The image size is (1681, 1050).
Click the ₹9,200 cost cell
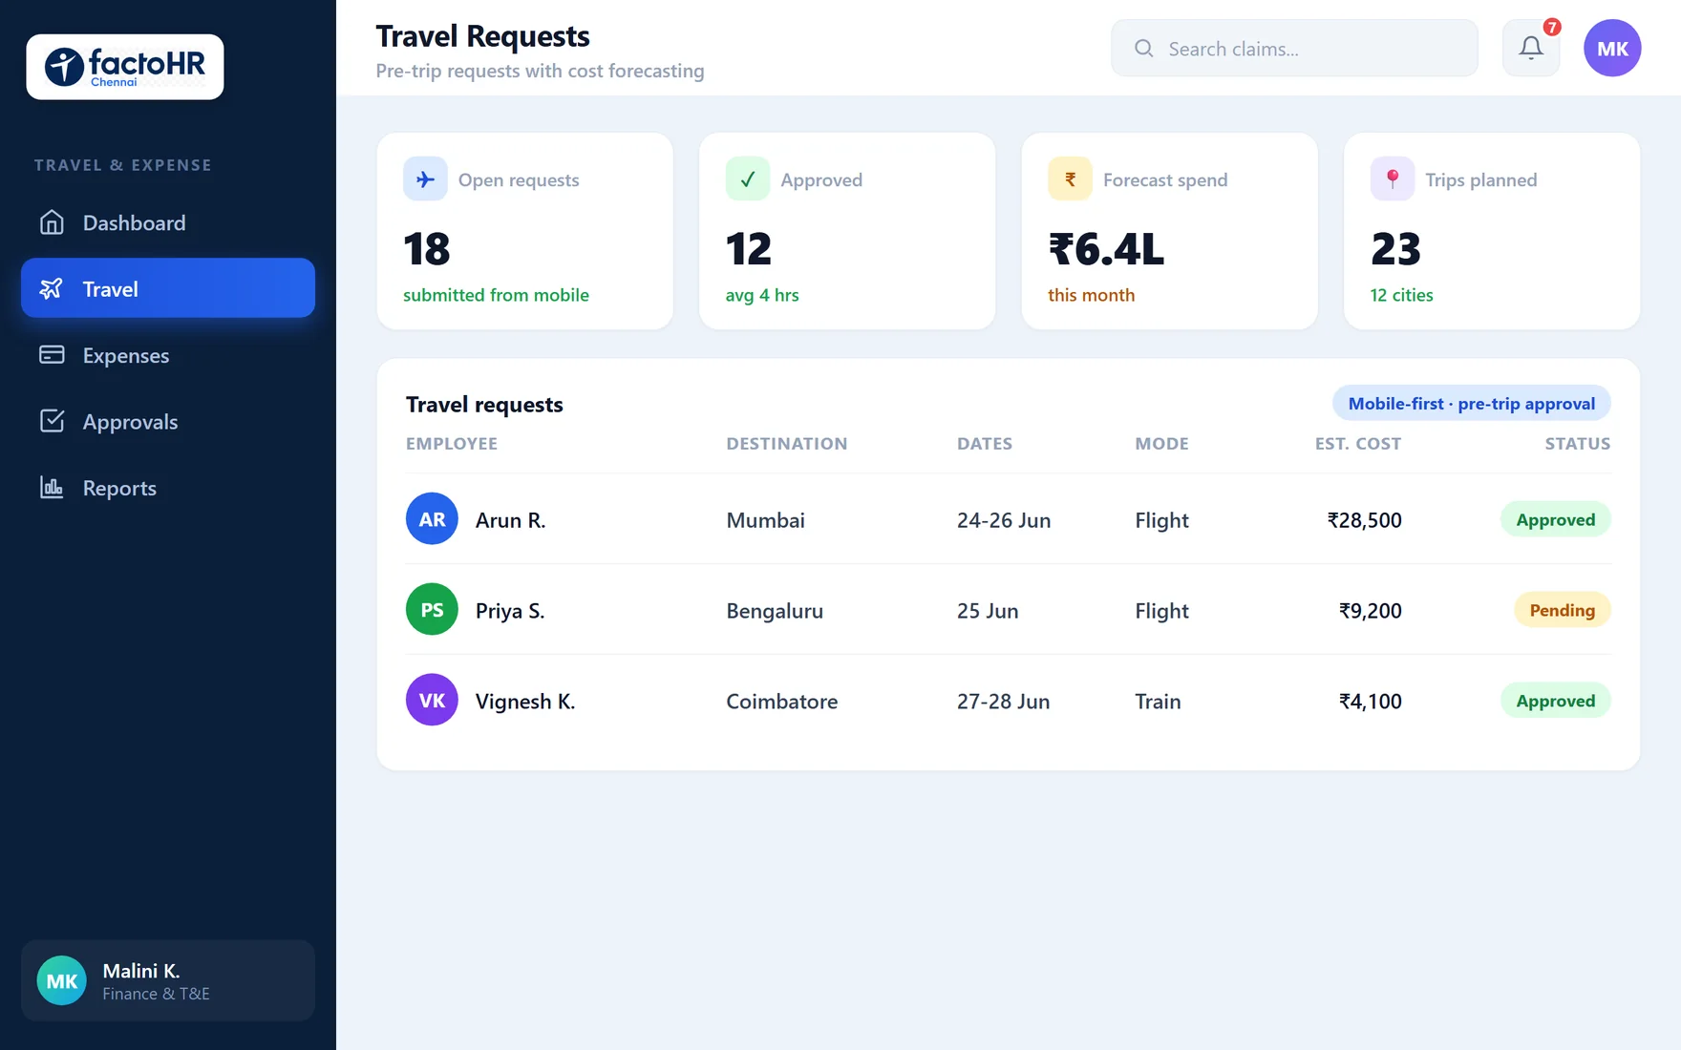(1371, 611)
